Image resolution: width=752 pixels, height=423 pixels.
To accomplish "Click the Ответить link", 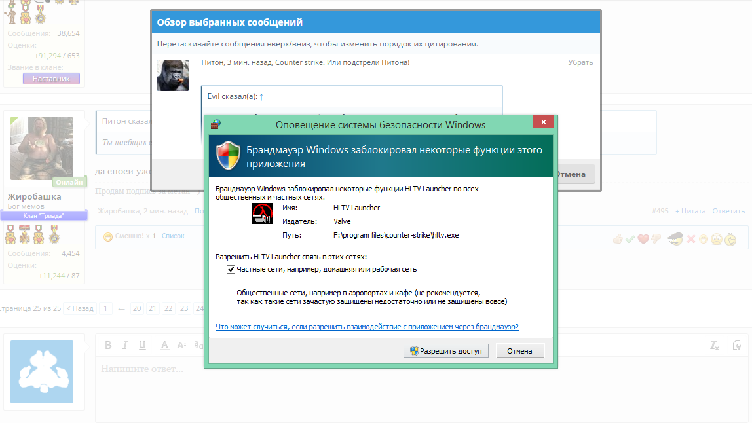I will pos(728,211).
